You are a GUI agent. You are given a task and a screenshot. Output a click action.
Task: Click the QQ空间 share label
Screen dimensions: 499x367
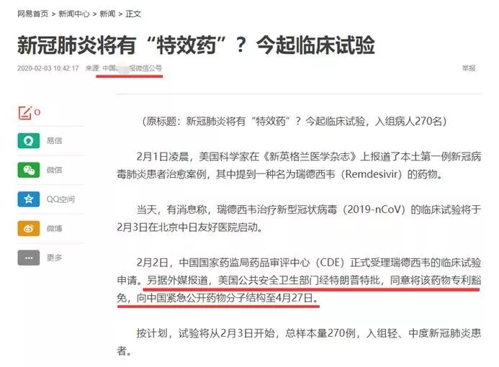point(60,199)
